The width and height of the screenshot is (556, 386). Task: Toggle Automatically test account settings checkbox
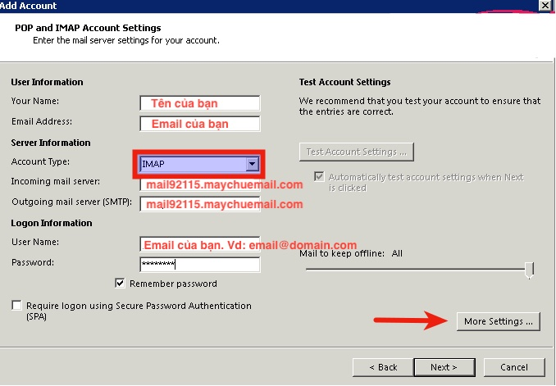pos(320,177)
